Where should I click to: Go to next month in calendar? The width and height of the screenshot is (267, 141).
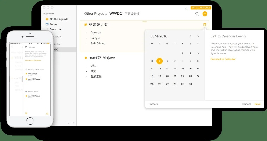tap(198, 36)
